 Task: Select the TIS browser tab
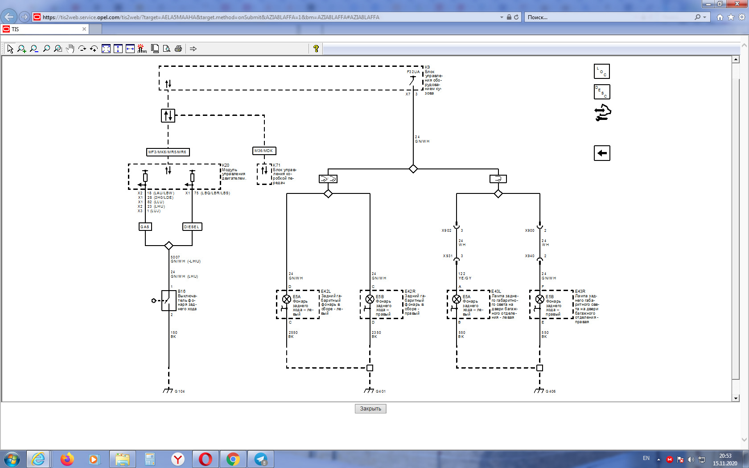pyautogui.click(x=45, y=29)
